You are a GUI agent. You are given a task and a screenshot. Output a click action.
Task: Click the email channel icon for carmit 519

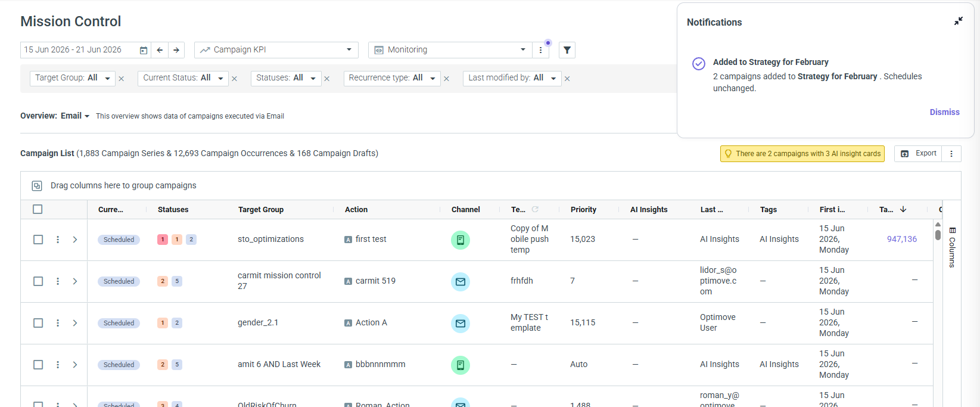(x=461, y=281)
